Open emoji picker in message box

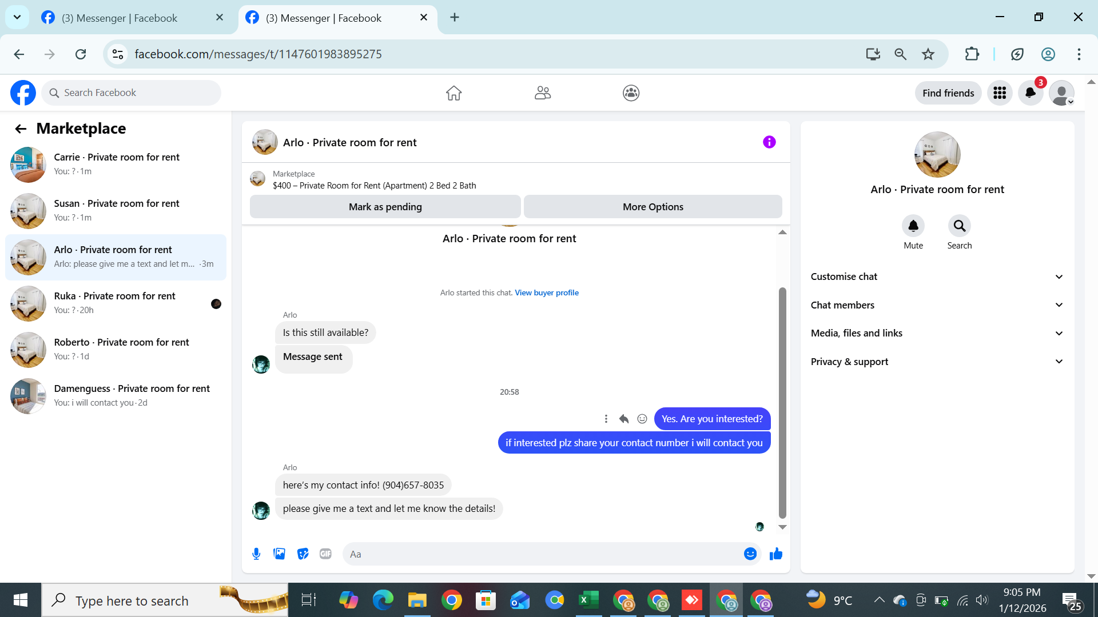(x=750, y=554)
